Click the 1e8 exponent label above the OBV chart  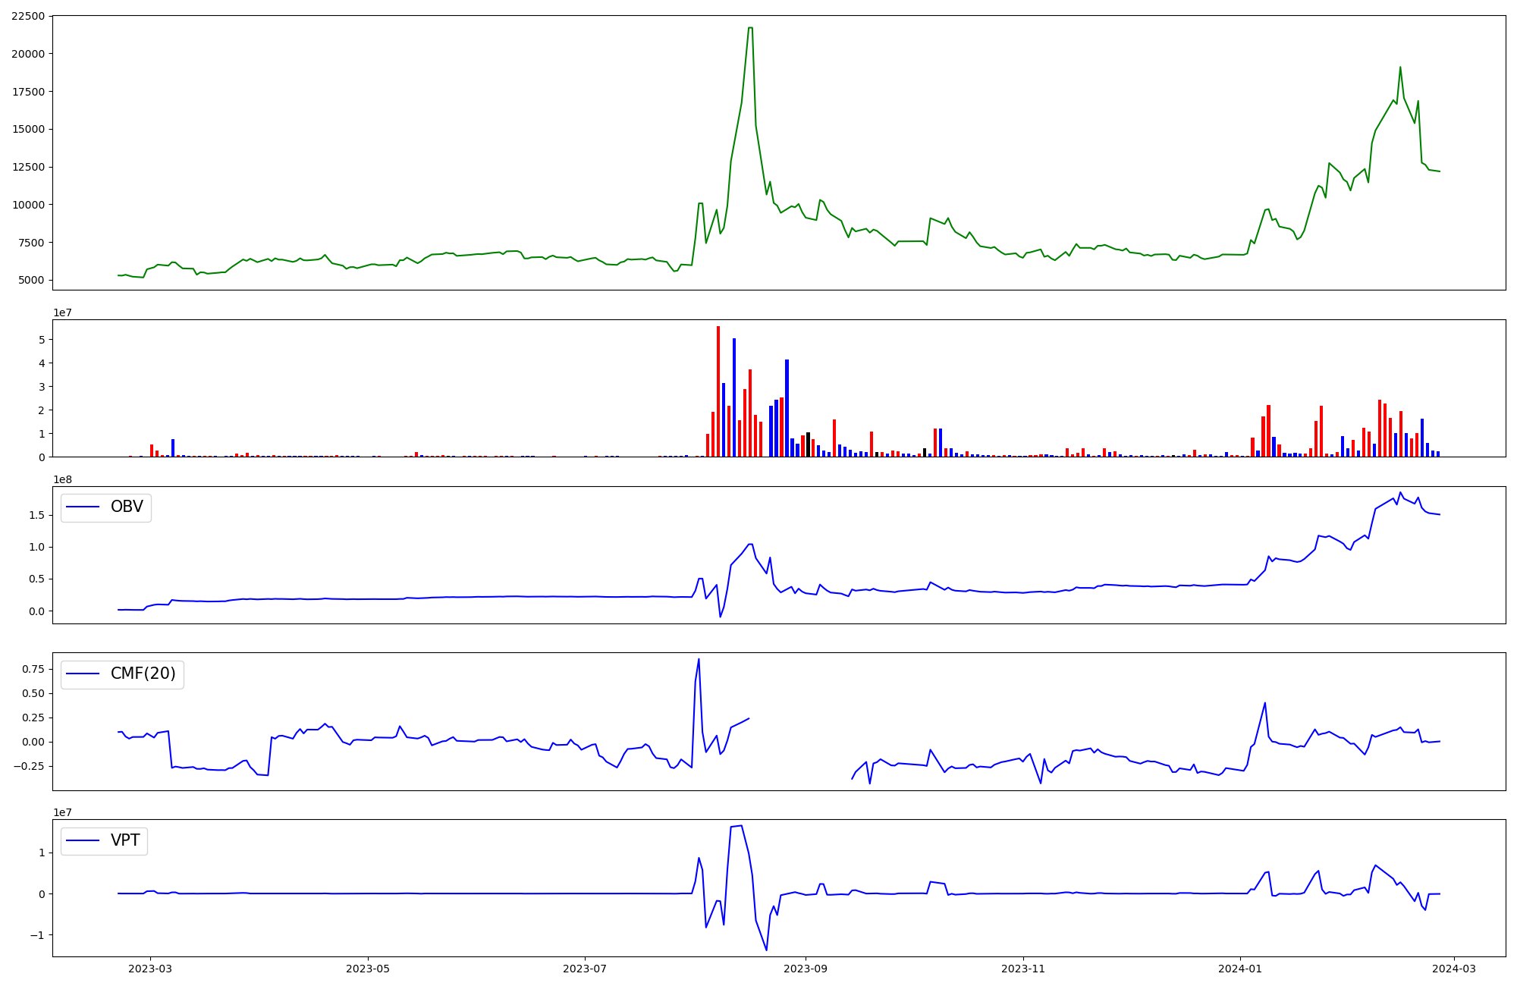(62, 479)
